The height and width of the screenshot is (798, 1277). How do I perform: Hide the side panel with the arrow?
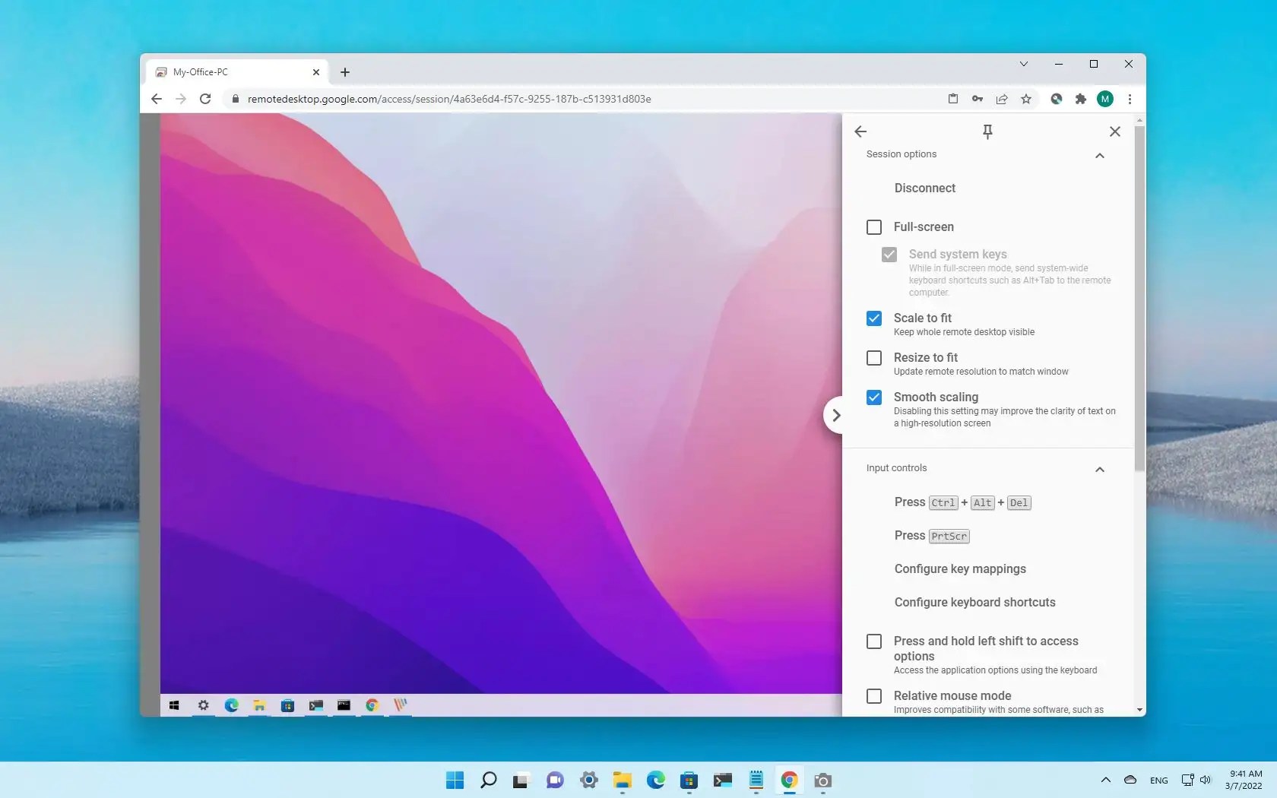tap(835, 415)
